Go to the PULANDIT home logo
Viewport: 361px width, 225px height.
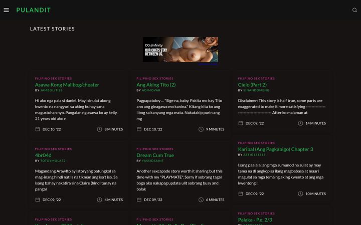click(x=34, y=10)
